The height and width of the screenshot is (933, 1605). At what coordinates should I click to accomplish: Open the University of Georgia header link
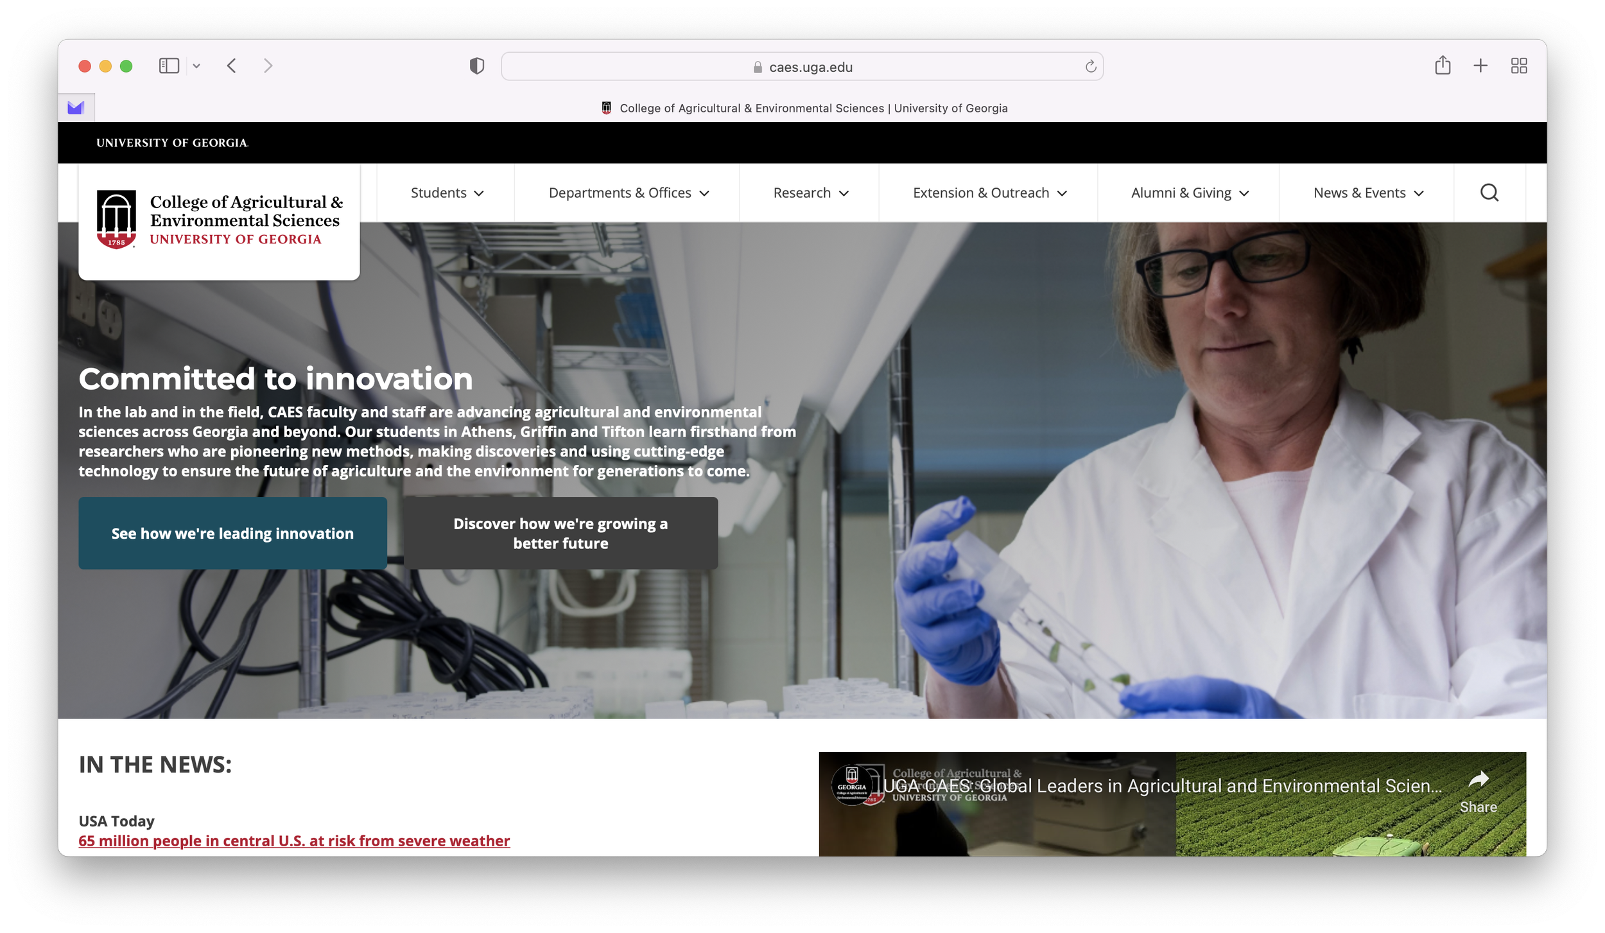point(172,143)
